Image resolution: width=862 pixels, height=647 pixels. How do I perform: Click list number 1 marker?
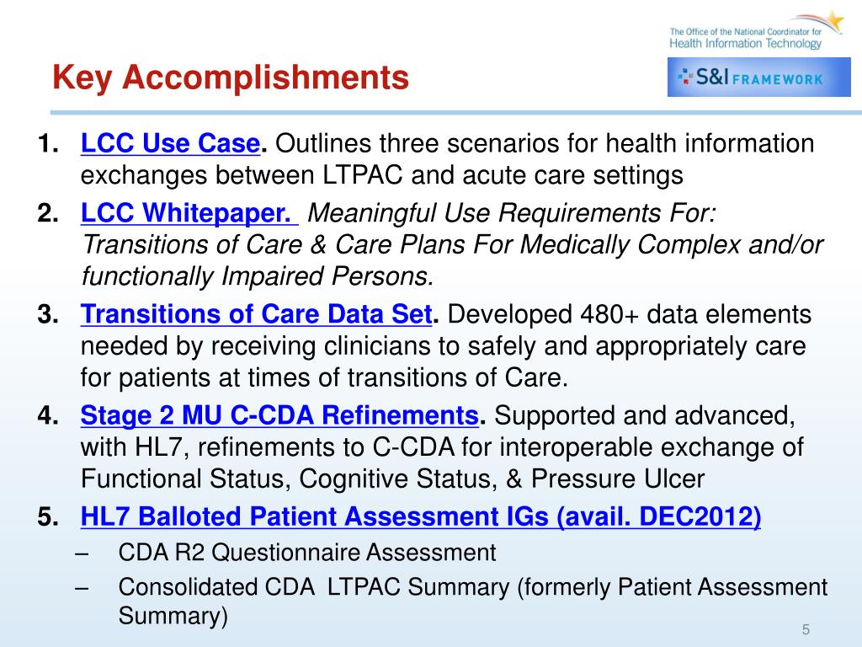[x=48, y=143]
